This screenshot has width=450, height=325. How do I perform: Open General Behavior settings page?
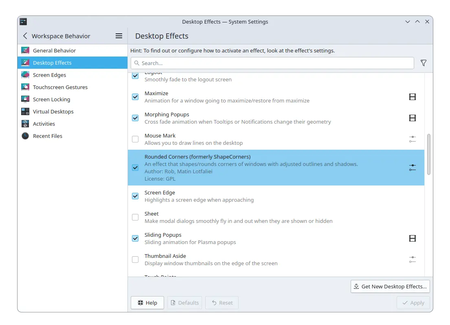click(72, 50)
